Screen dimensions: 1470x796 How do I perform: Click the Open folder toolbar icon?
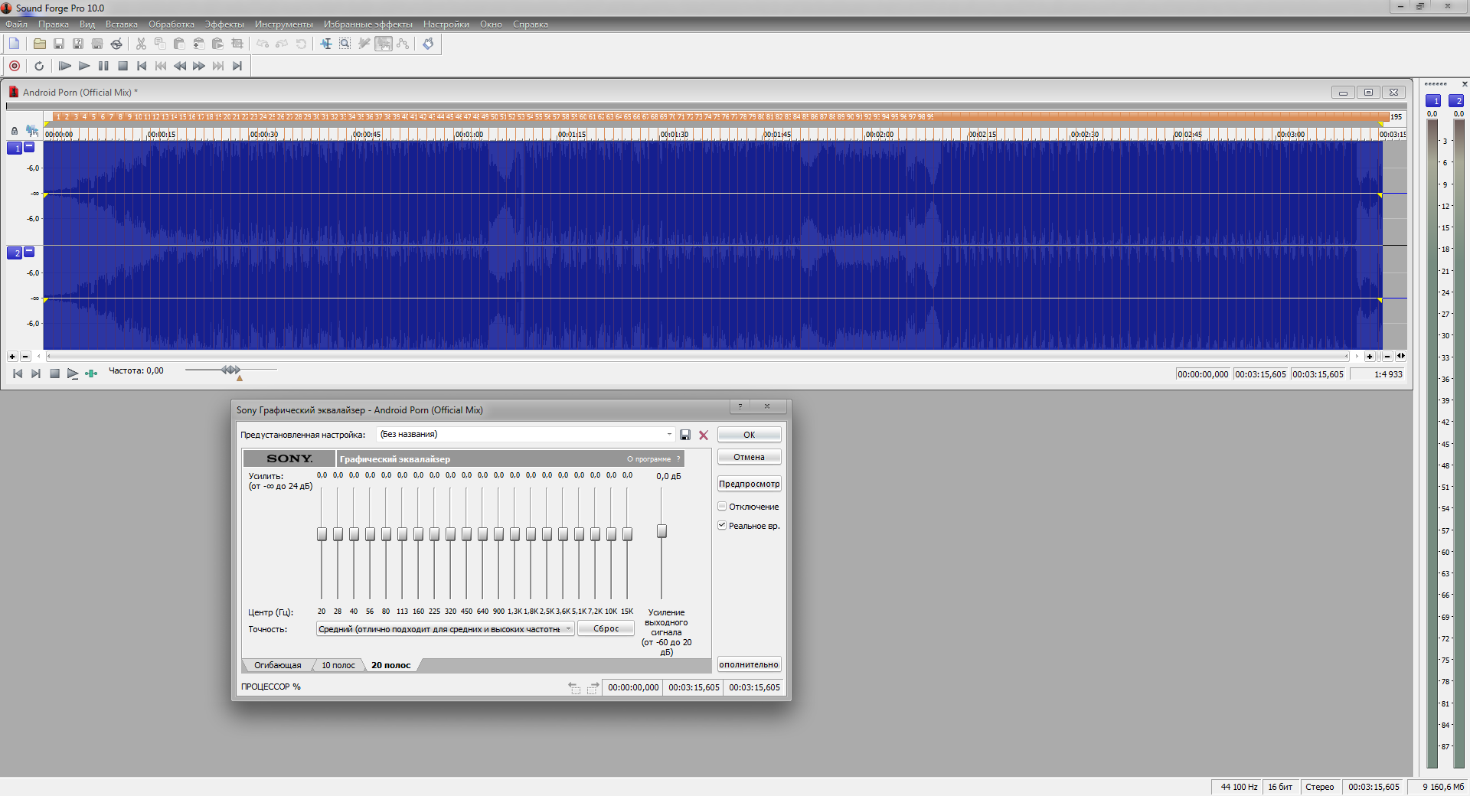[40, 44]
